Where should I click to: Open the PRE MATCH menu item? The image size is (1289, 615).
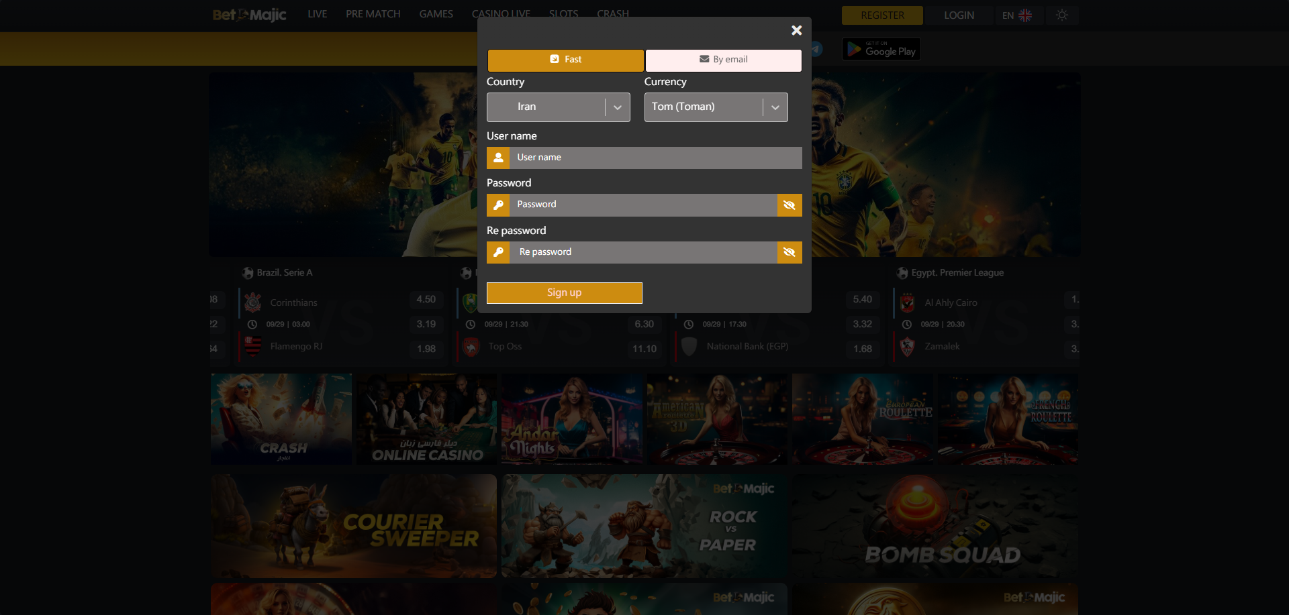click(x=373, y=14)
